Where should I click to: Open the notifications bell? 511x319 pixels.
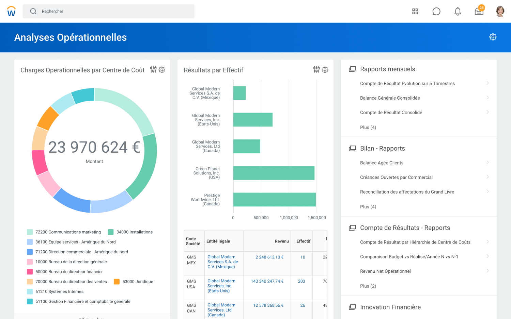[458, 11]
